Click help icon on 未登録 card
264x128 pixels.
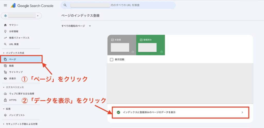click(133, 52)
